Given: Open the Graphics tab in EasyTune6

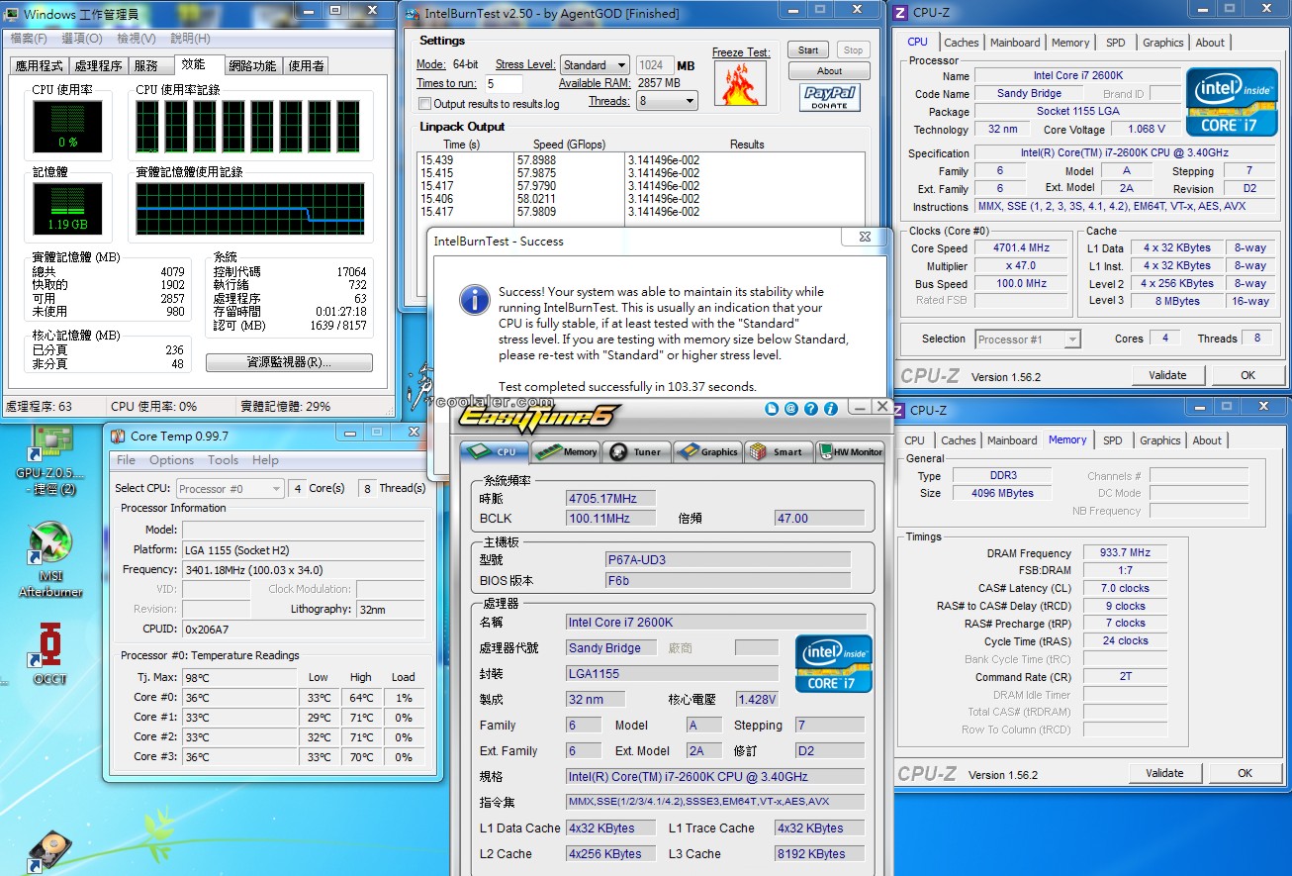Looking at the screenshot, I should tap(708, 452).
